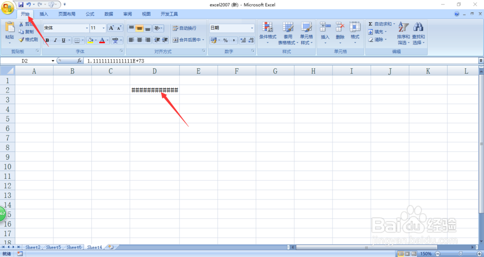Click the decrease decimal button
484x257 pixels.
pyautogui.click(x=251, y=40)
